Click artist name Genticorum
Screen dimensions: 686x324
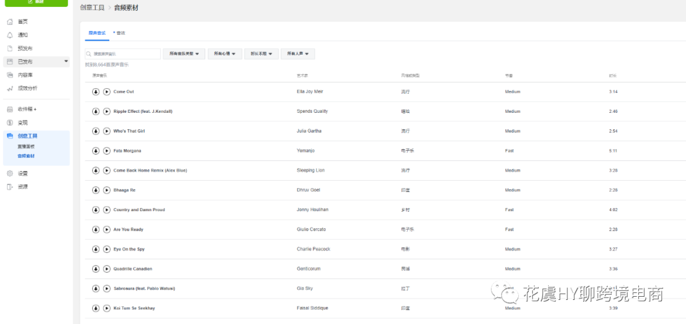tap(309, 269)
